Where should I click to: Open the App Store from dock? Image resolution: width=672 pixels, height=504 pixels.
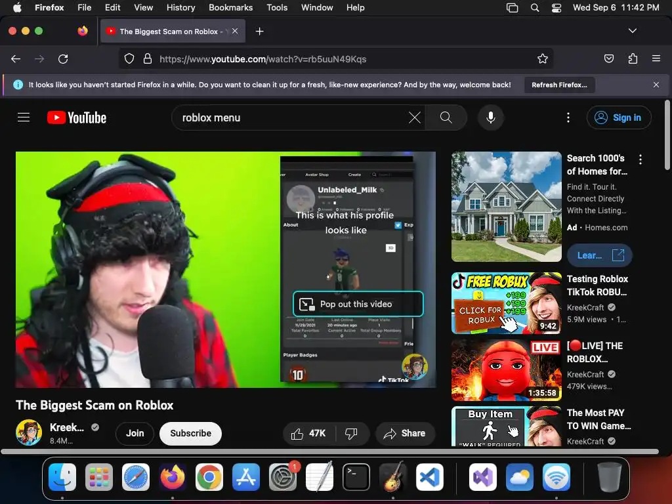pos(246,477)
